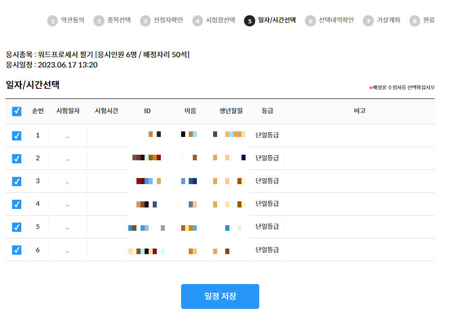Uncheck the checkbox for row 1
The image size is (449, 315).
(16, 135)
